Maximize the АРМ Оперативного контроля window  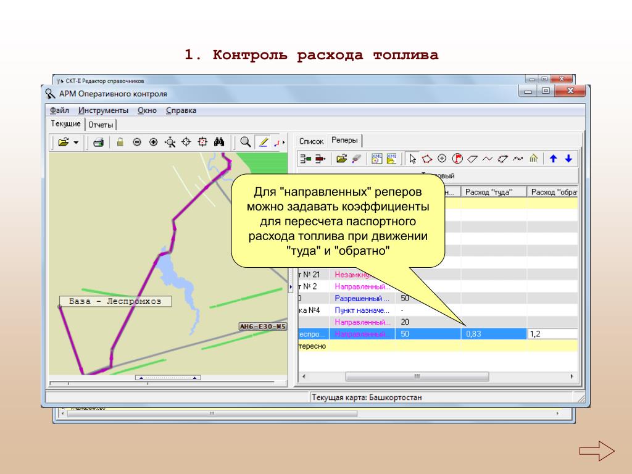(546, 91)
